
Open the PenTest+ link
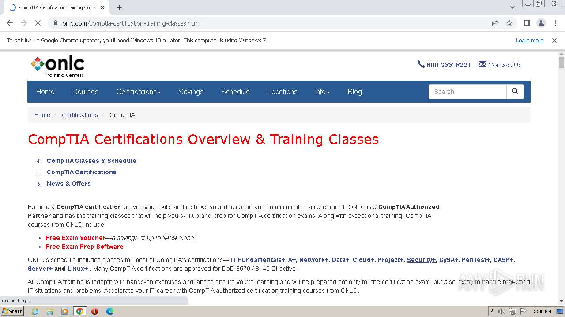[x=476, y=260]
